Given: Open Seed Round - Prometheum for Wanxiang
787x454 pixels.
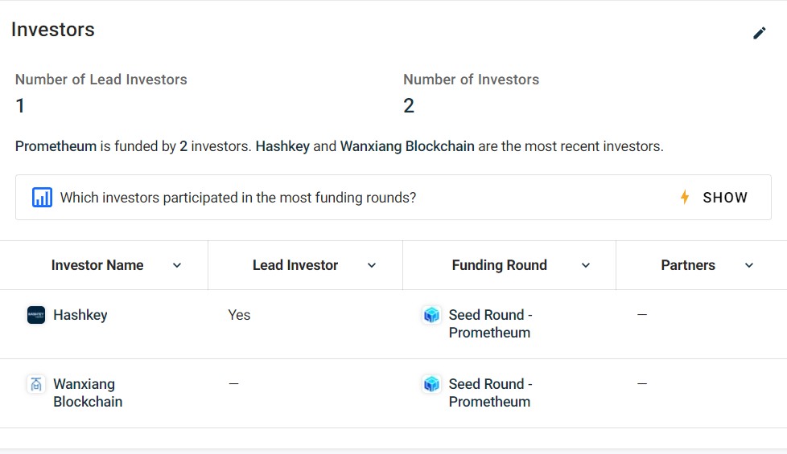Looking at the screenshot, I should (490, 393).
